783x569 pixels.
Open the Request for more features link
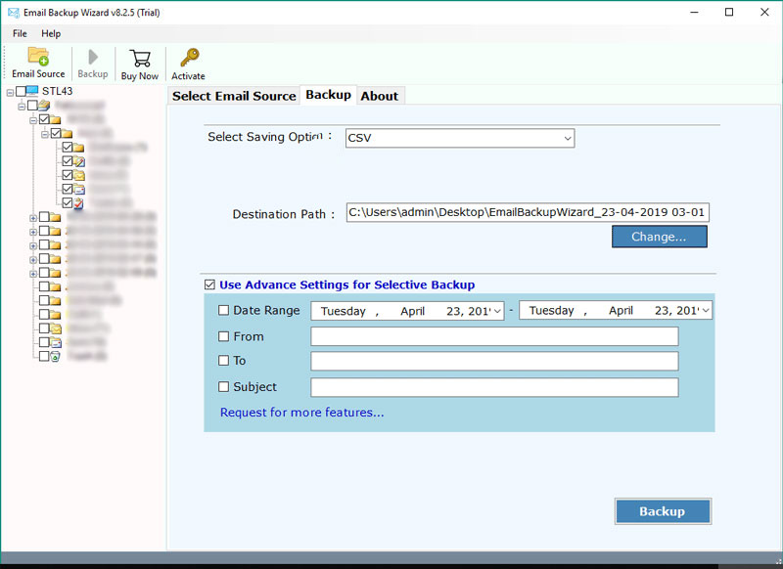click(x=301, y=413)
